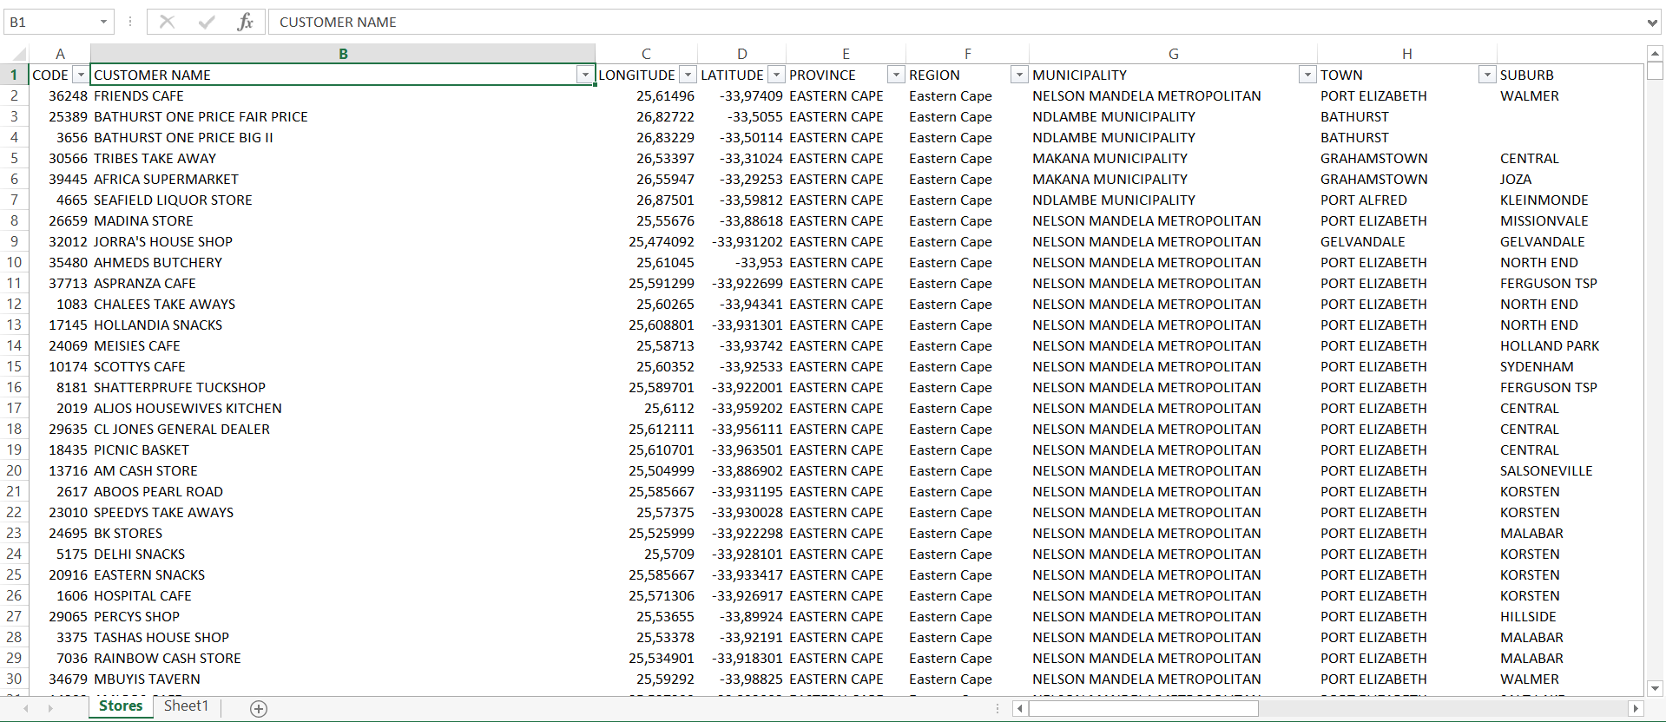Click the confirm entry checkmark icon
Screen dimensions: 1666x722
(x=207, y=22)
